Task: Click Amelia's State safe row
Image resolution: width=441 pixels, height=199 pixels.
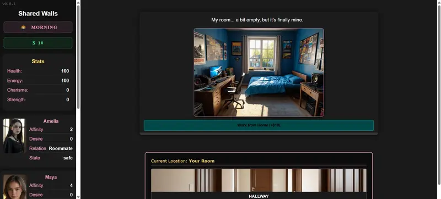Action: pos(51,158)
